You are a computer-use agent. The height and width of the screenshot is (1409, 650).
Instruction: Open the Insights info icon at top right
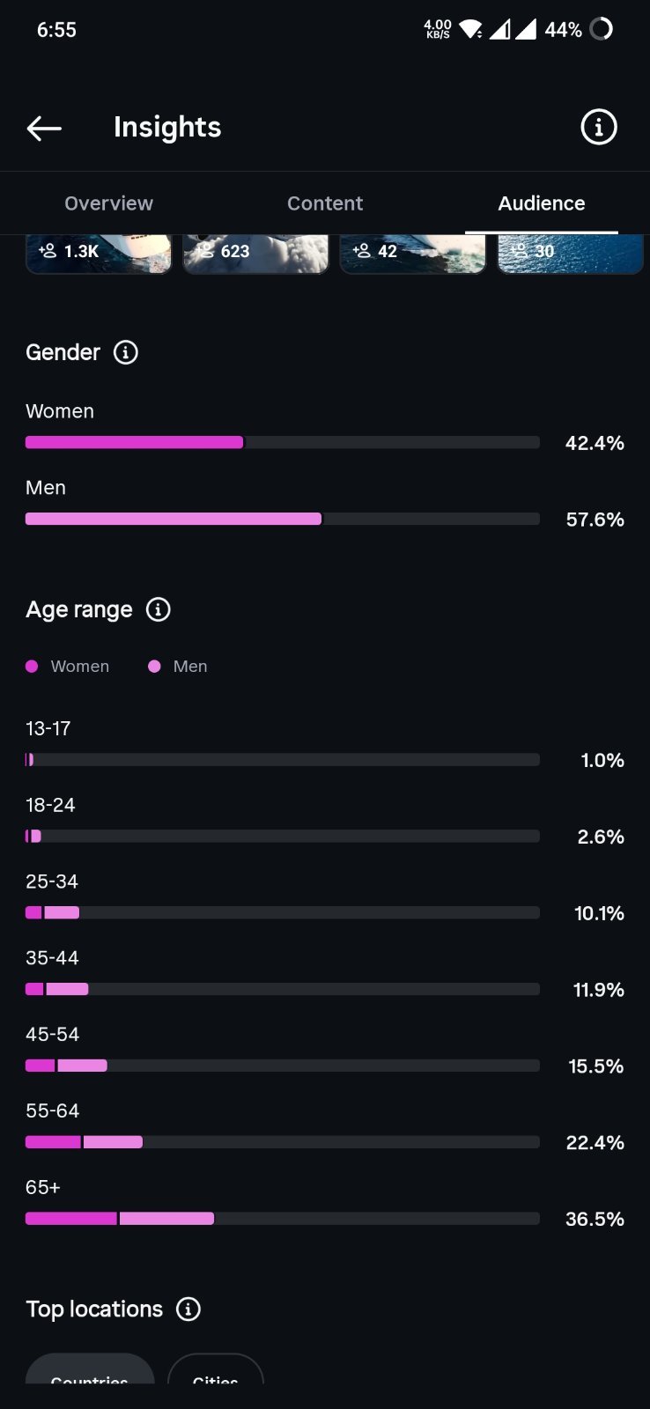599,128
